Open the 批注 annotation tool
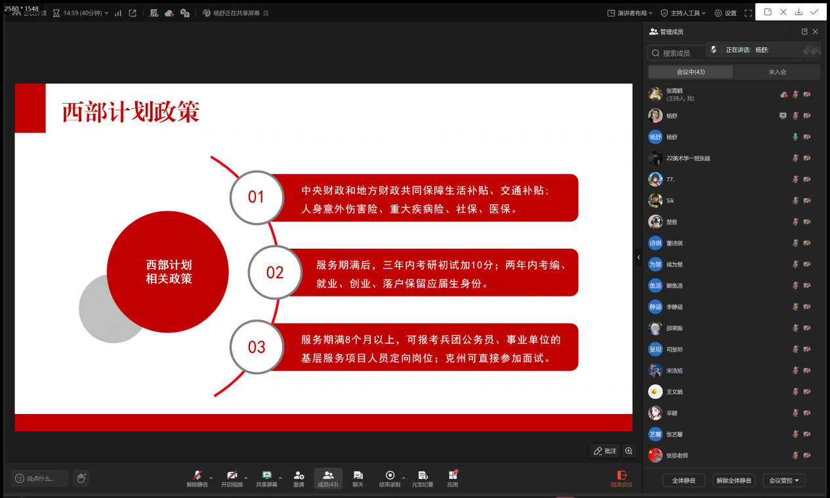This screenshot has width=830, height=498. (605, 451)
